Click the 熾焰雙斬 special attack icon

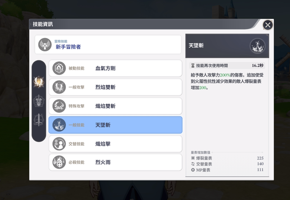(x=59, y=106)
